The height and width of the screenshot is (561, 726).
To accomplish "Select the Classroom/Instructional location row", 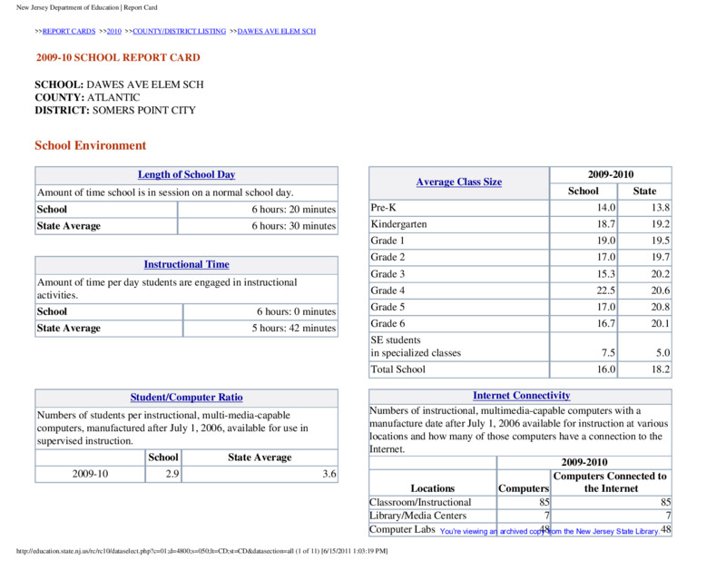I will click(x=520, y=502).
